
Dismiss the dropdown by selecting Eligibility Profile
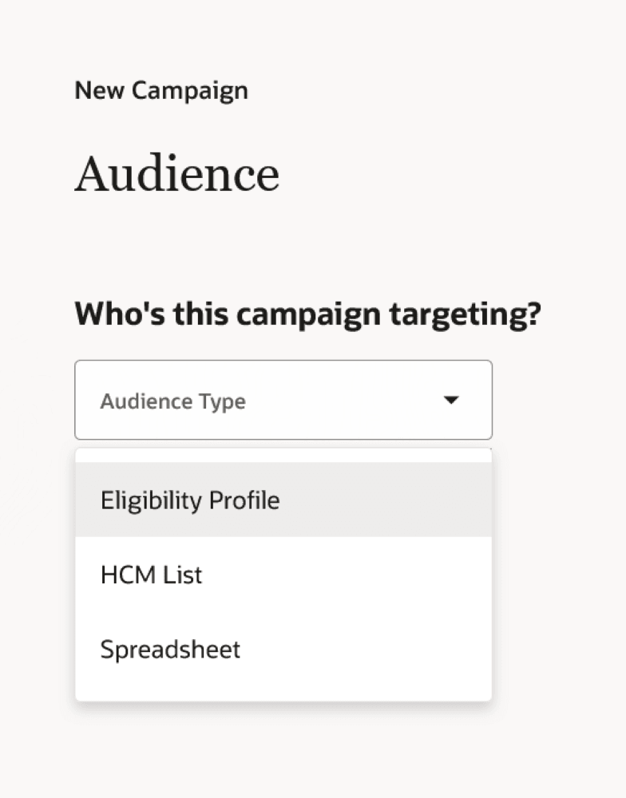[x=189, y=500]
